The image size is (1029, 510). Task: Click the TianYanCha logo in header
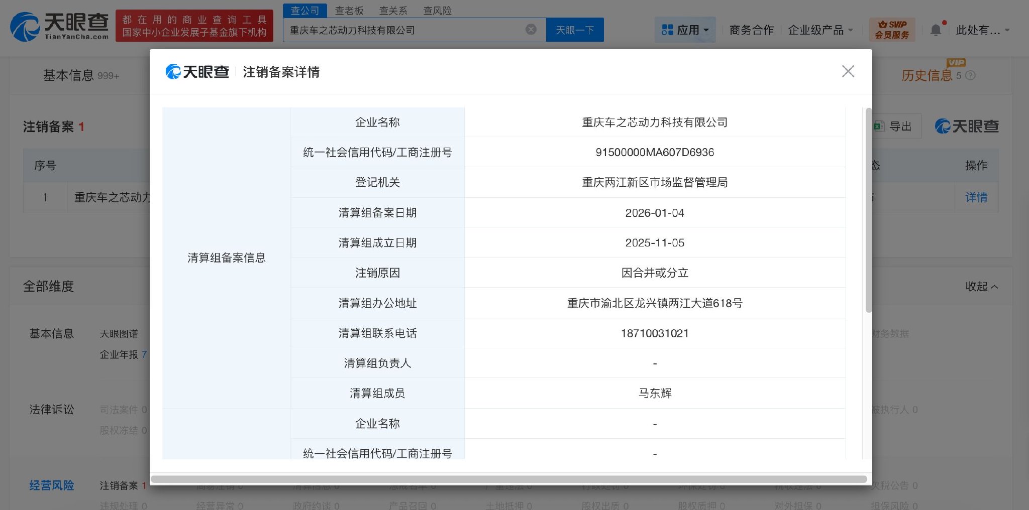59,27
